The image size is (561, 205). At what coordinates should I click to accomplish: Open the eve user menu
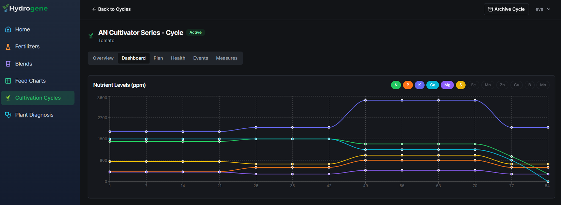click(x=543, y=9)
